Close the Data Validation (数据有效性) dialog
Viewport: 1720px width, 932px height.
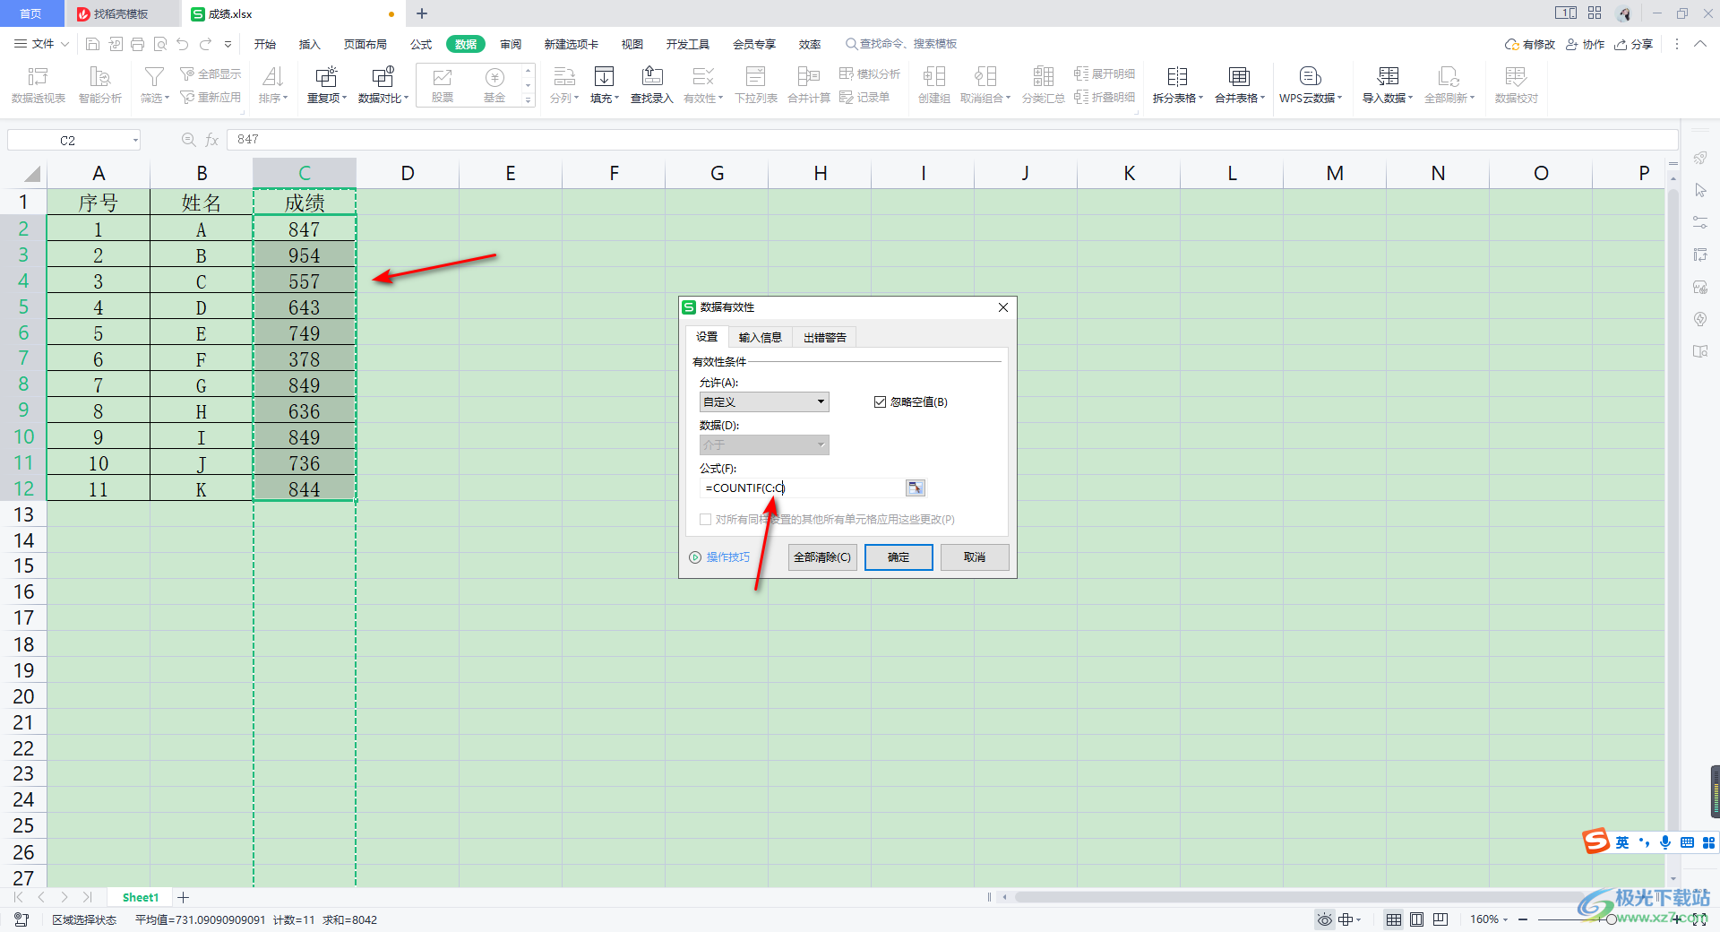click(1003, 307)
